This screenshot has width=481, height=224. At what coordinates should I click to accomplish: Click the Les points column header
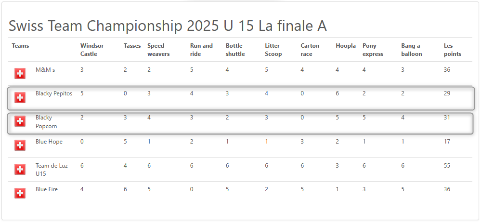(x=453, y=50)
